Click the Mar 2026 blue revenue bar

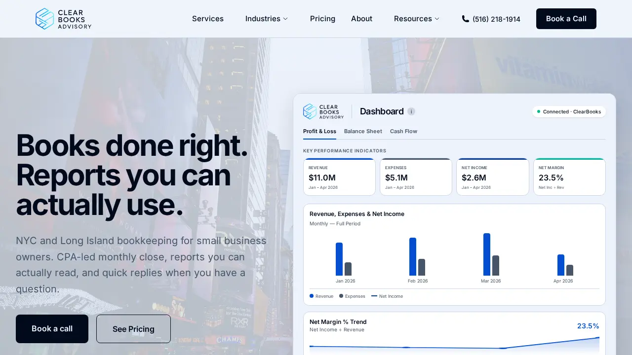[487, 254]
